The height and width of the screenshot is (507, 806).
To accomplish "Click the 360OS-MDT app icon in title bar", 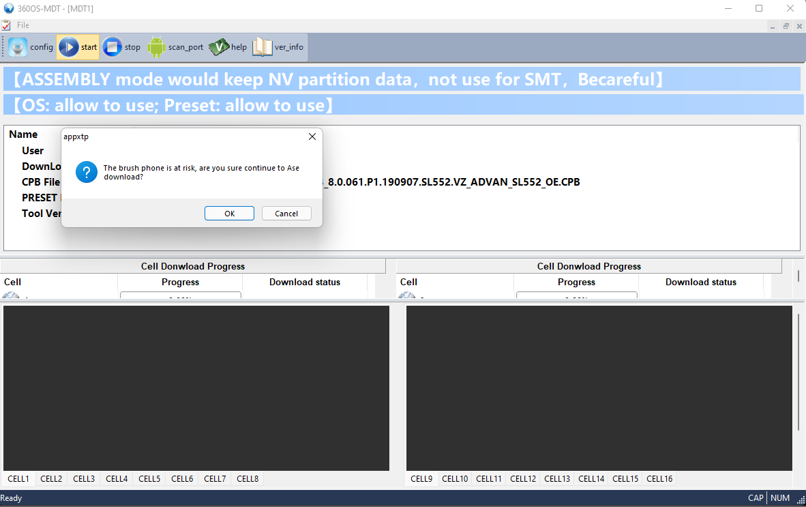I will point(8,8).
